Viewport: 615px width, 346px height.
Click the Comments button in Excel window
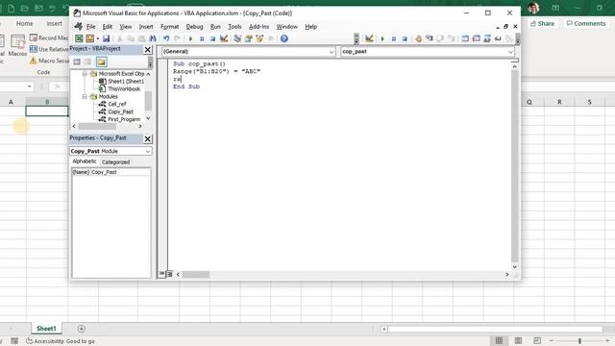pyautogui.click(x=586, y=23)
